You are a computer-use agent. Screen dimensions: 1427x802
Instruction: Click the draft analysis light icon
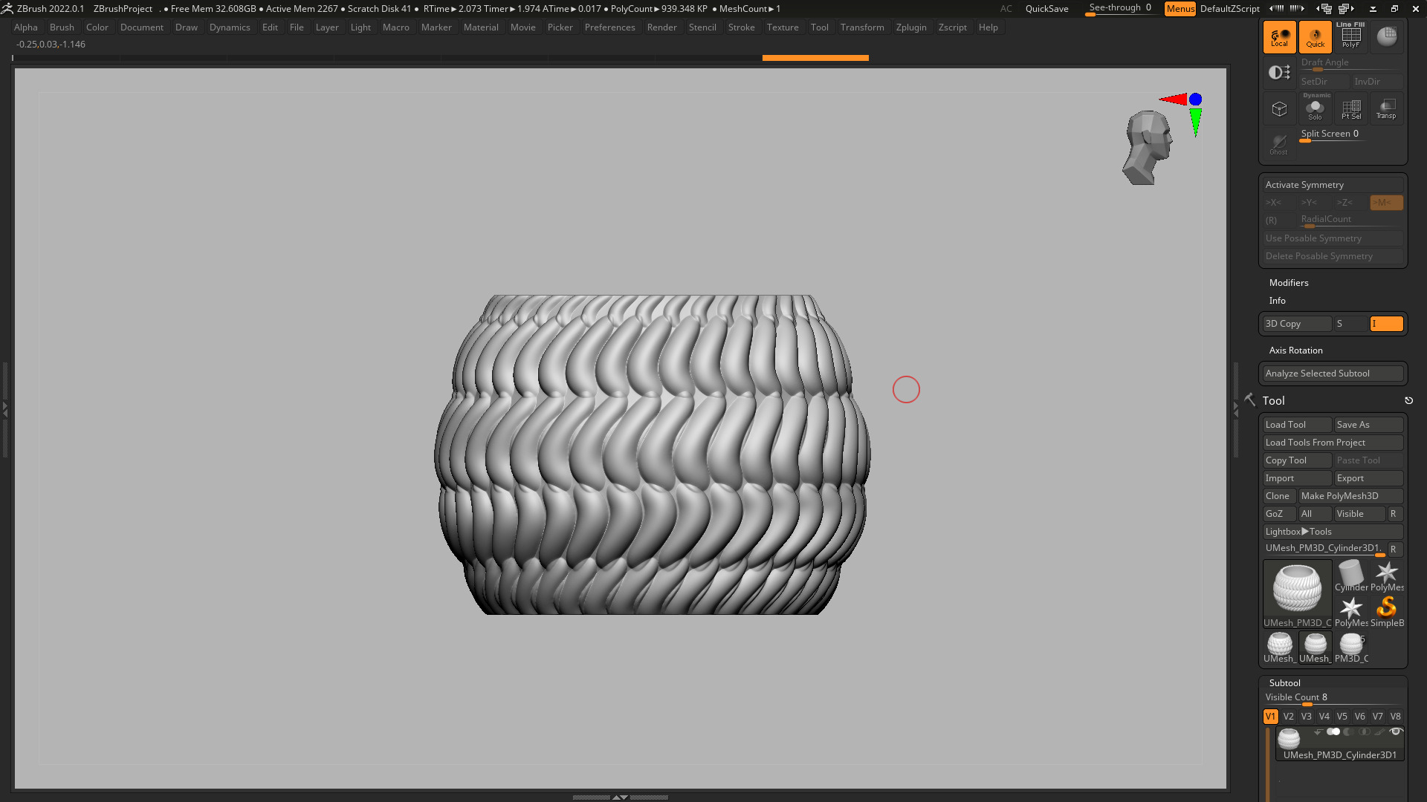pos(1279,72)
